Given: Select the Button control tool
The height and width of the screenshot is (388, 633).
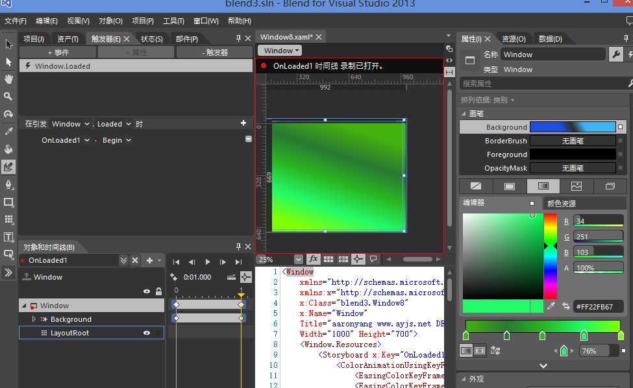Looking at the screenshot, I should pyautogui.click(x=8, y=254).
